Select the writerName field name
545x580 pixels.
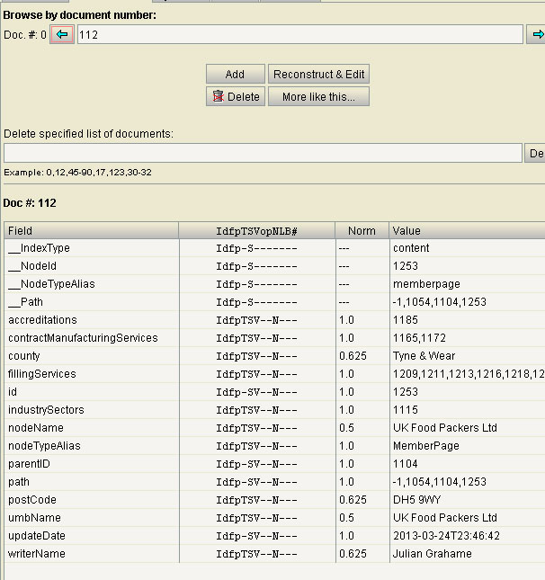pyautogui.click(x=37, y=554)
